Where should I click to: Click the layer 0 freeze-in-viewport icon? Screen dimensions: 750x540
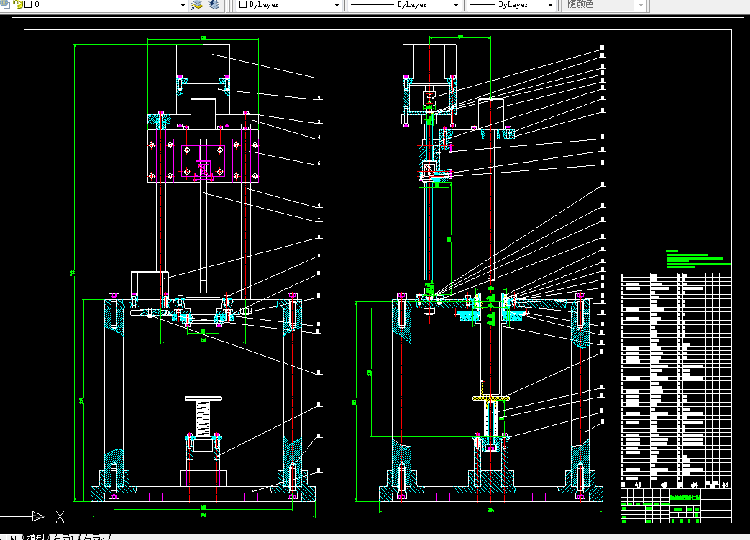[5, 4]
